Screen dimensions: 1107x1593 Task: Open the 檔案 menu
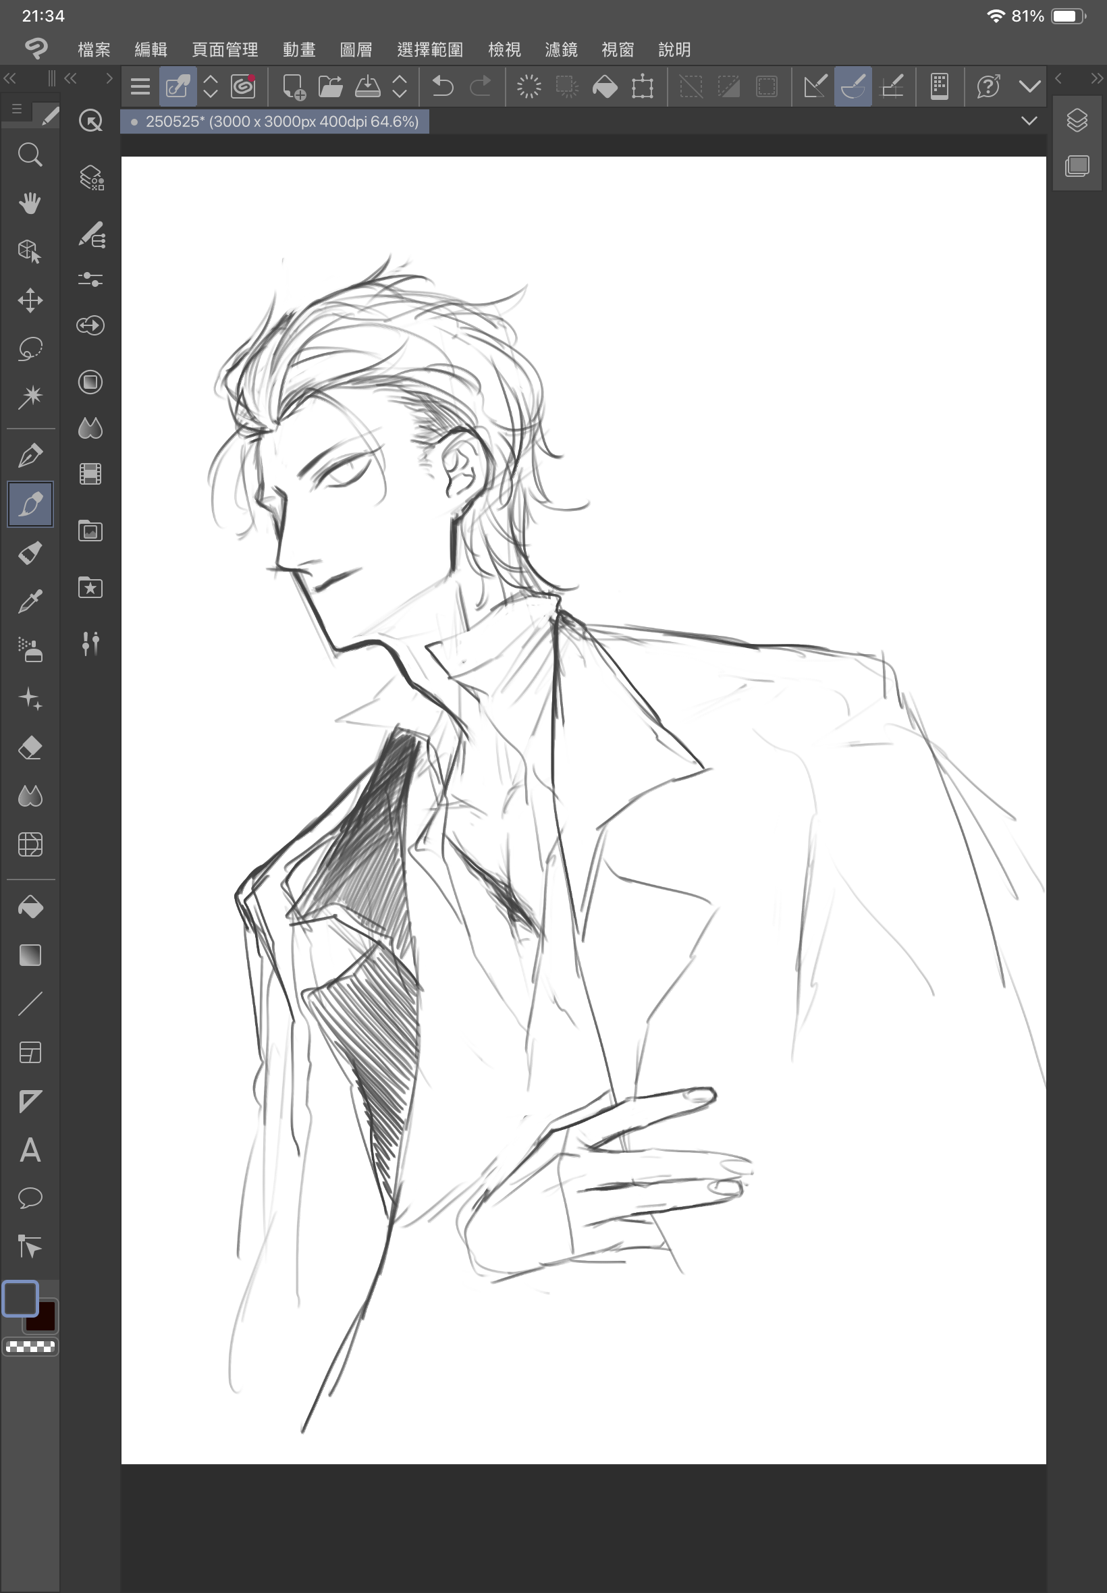click(x=94, y=49)
